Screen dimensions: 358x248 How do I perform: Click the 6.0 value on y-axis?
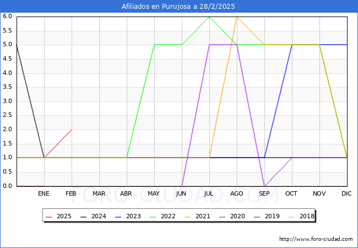click(7, 17)
